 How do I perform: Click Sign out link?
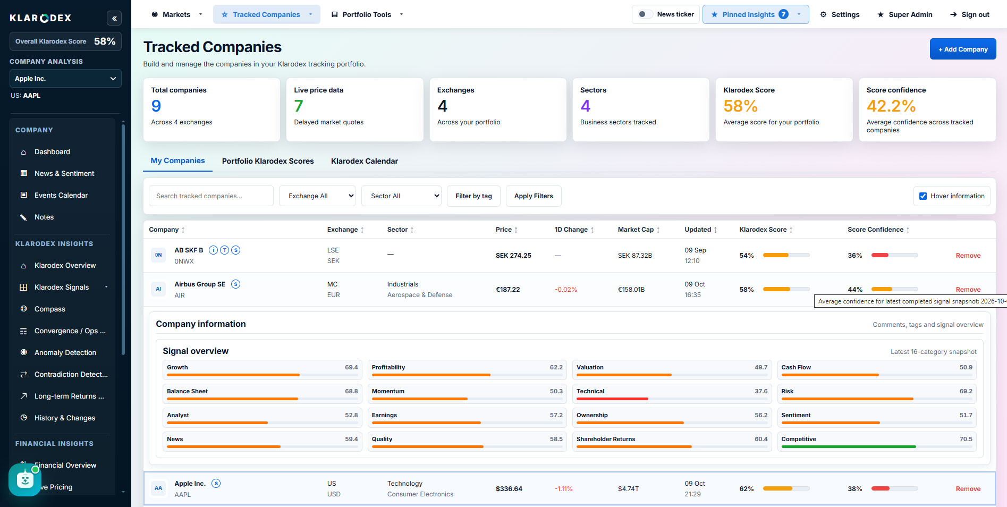coord(969,15)
